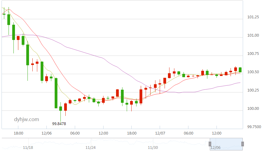Click the first 18:00 time axis label

[18, 133]
